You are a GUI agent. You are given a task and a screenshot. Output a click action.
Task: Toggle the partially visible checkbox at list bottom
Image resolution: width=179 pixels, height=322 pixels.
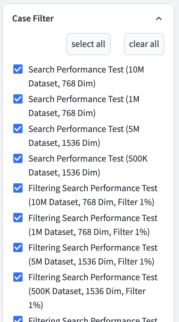[18, 319]
